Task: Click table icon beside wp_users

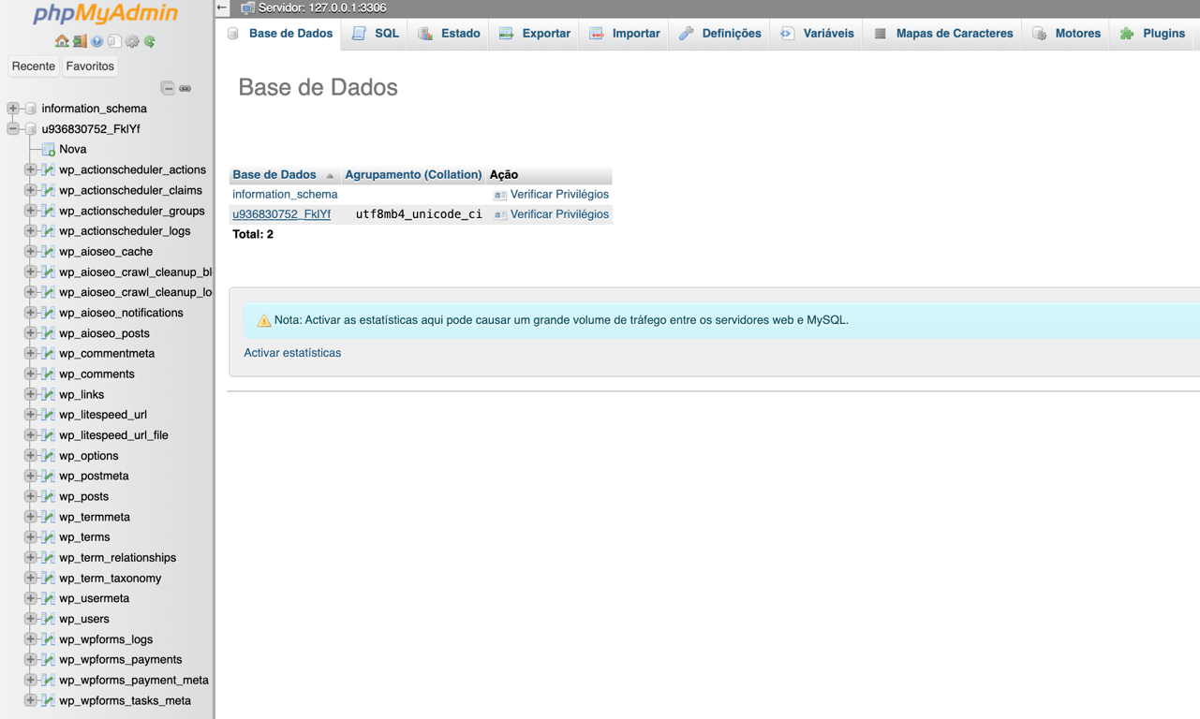Action: click(49, 619)
